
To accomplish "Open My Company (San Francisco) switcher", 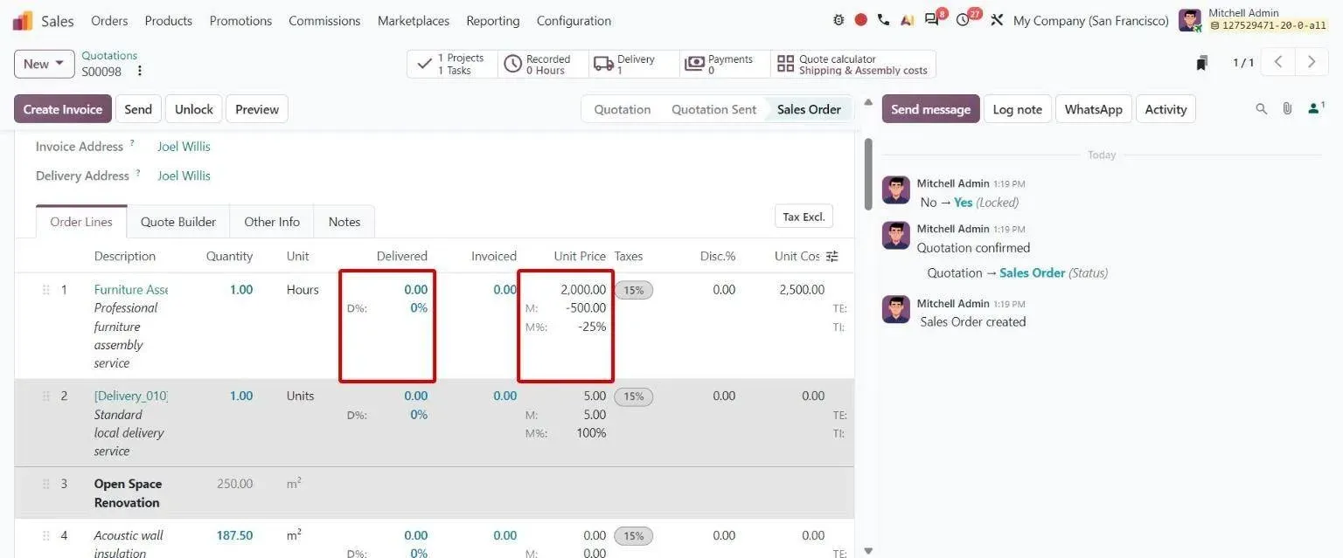I will tap(1090, 20).
